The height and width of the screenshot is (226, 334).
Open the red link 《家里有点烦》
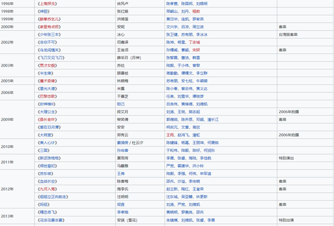(x=49, y=27)
